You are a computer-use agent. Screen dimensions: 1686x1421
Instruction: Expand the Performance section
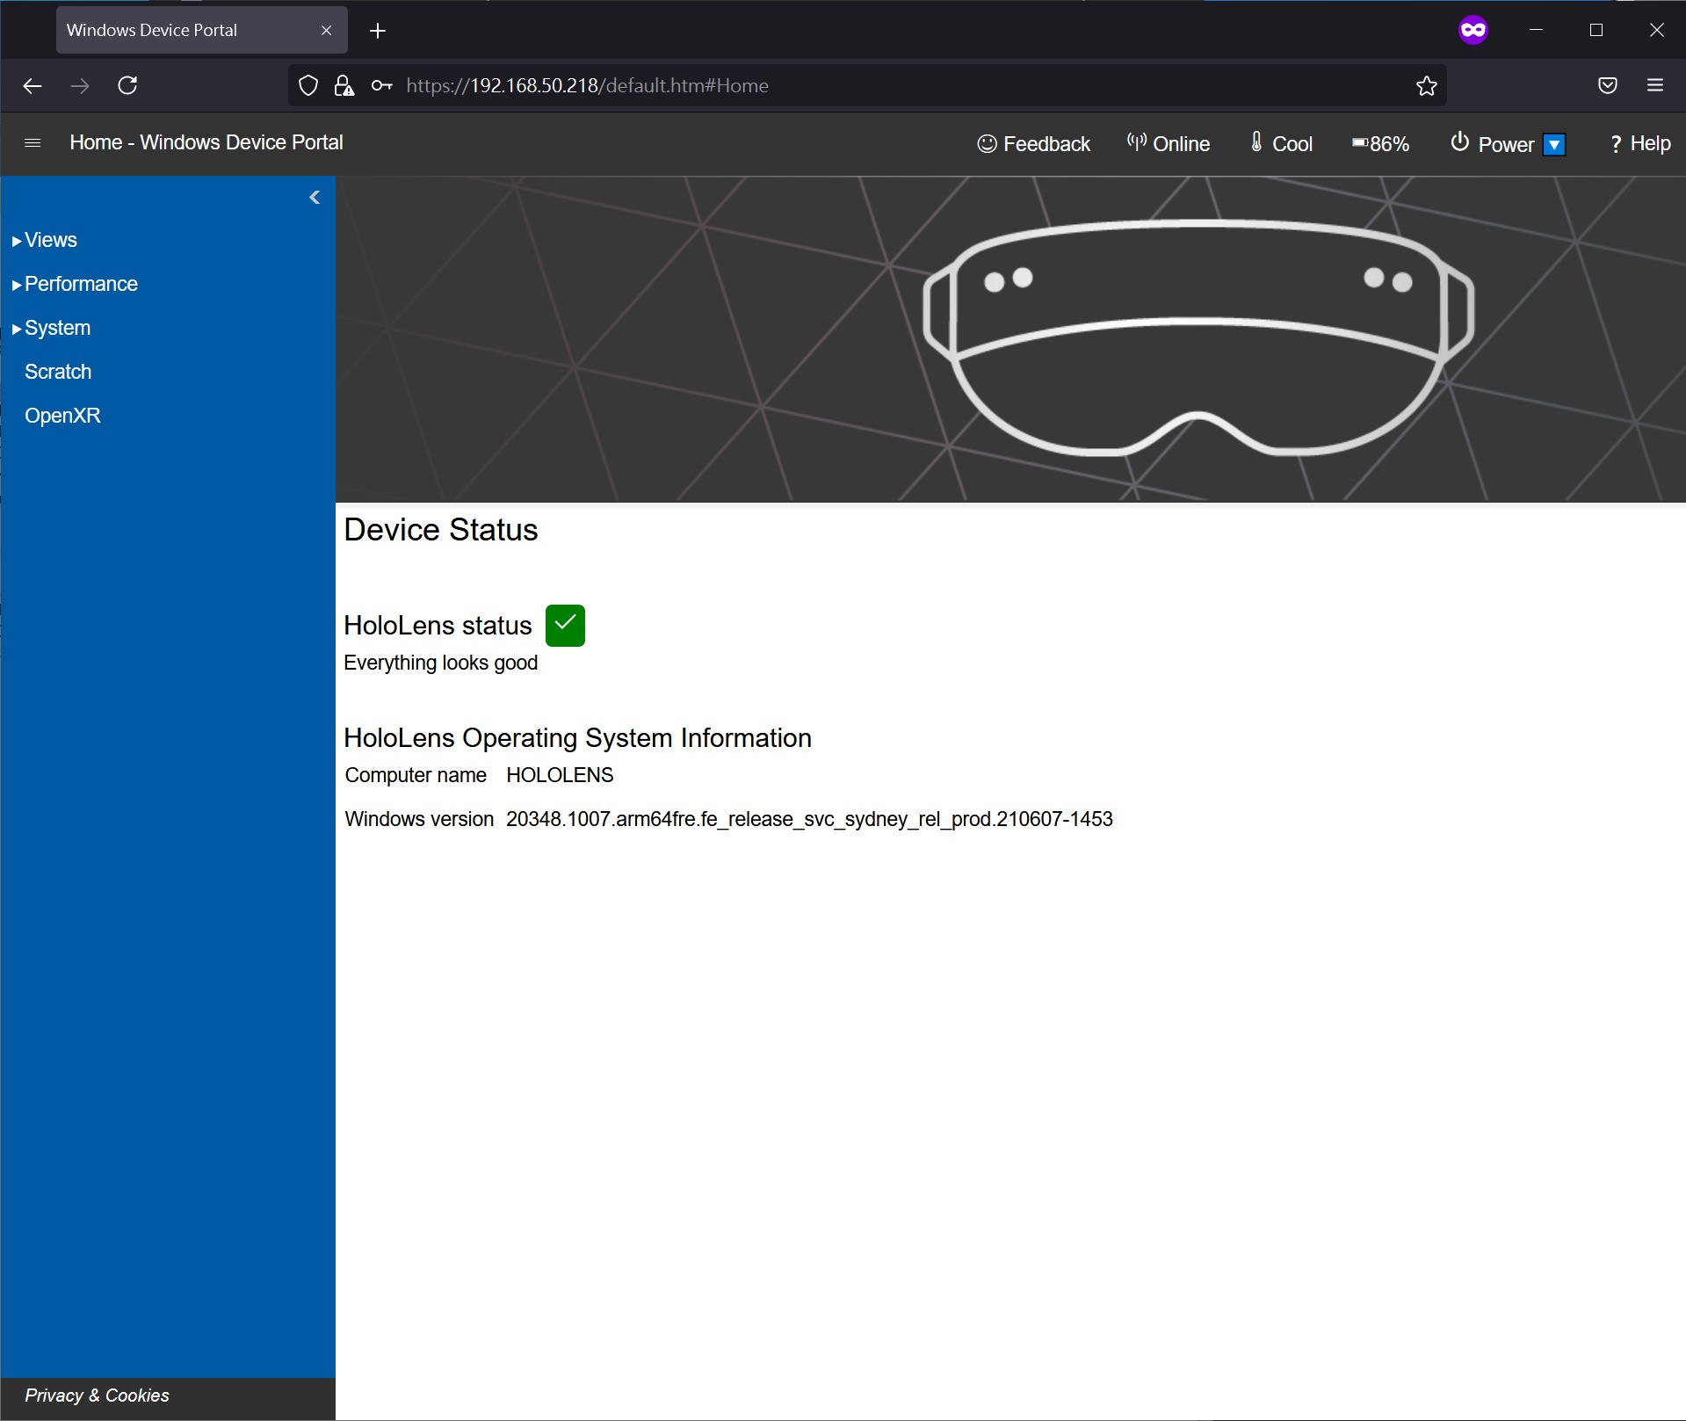75,284
